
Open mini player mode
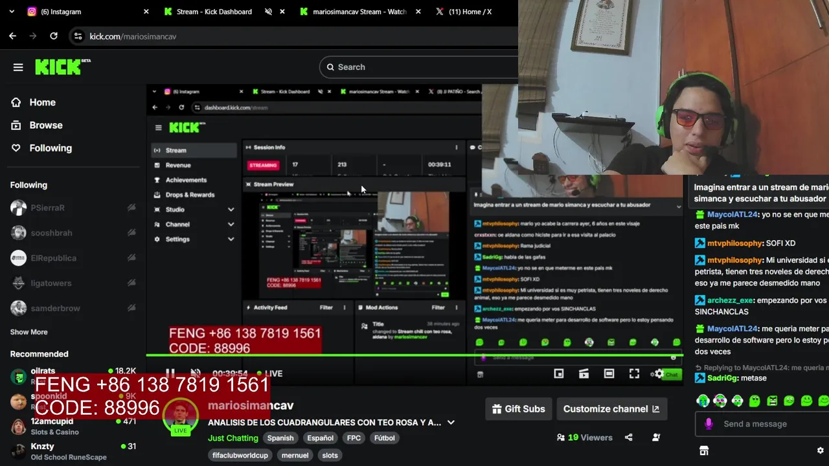(558, 373)
